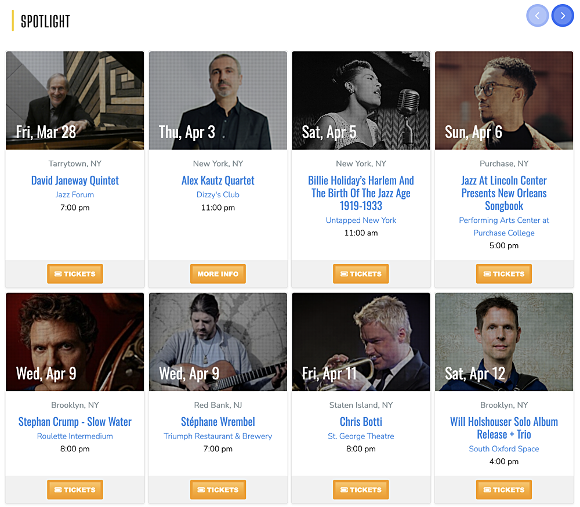Click the next arrow in Spotlight carousel
The width and height of the screenshot is (580, 507).
(x=562, y=16)
